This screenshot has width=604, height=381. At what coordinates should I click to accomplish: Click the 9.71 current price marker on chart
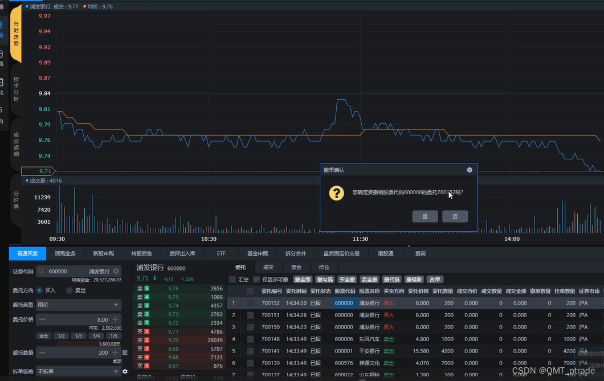(38, 171)
